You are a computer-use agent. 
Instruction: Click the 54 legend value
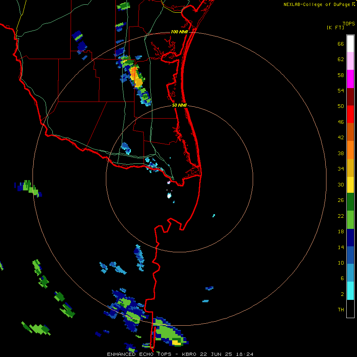click(341, 90)
